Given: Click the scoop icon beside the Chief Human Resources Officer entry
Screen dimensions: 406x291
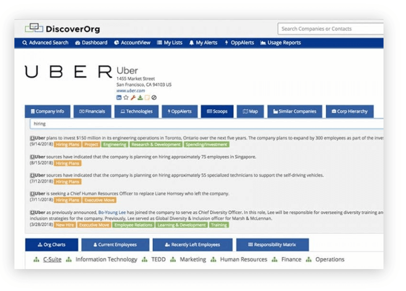Looking at the screenshot, I should pos(32,194).
